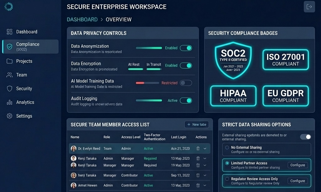Click Dr. Evelyn Reed's avatar
This screenshot has width=321, height=192.
73,148
